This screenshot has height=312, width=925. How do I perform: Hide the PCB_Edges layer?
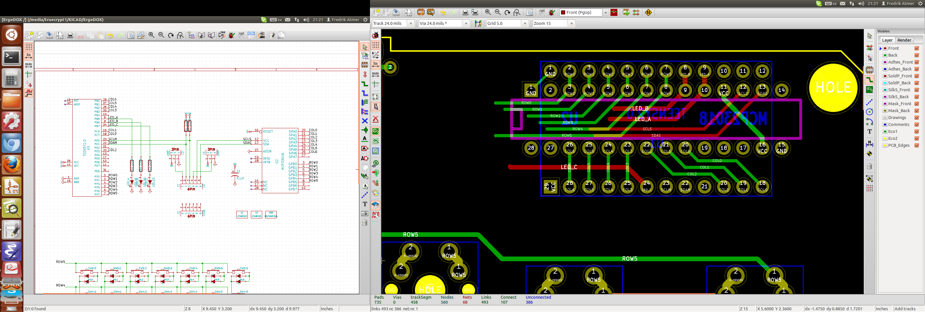(917, 145)
